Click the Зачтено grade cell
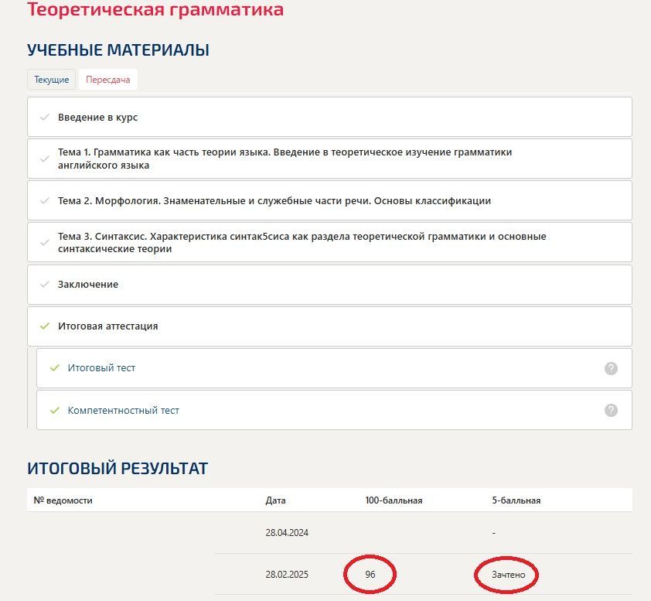This screenshot has width=651, height=601. [508, 575]
